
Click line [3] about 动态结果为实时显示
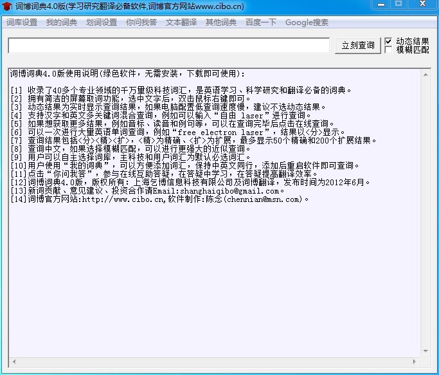[x=168, y=107]
